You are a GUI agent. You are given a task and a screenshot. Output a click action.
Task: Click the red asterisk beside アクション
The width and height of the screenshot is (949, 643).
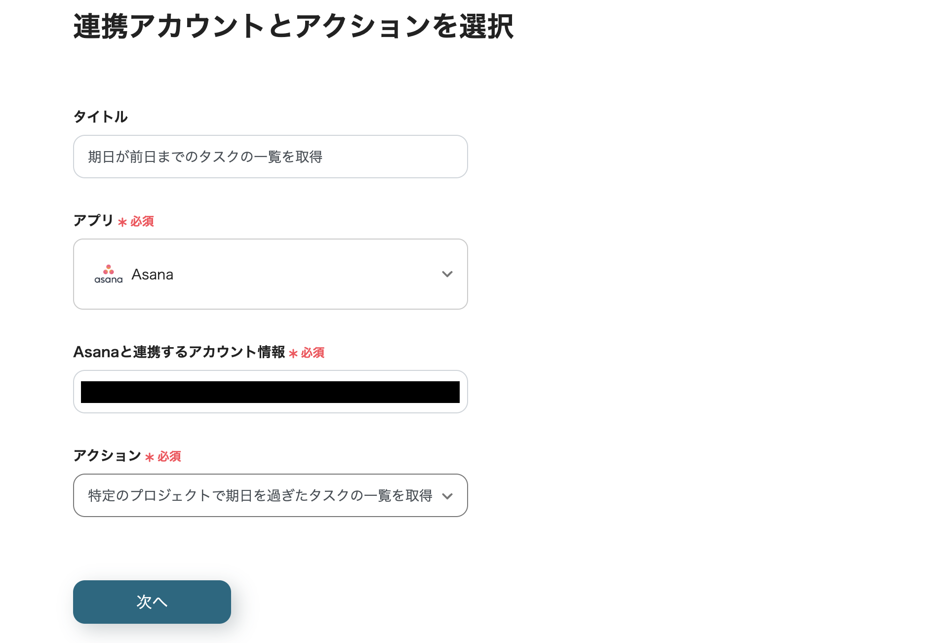[x=150, y=457]
